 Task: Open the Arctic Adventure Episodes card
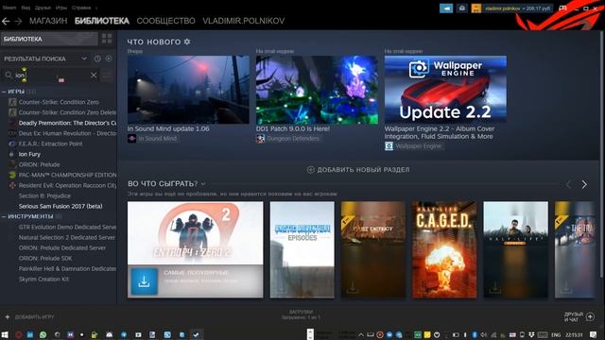(x=302, y=249)
